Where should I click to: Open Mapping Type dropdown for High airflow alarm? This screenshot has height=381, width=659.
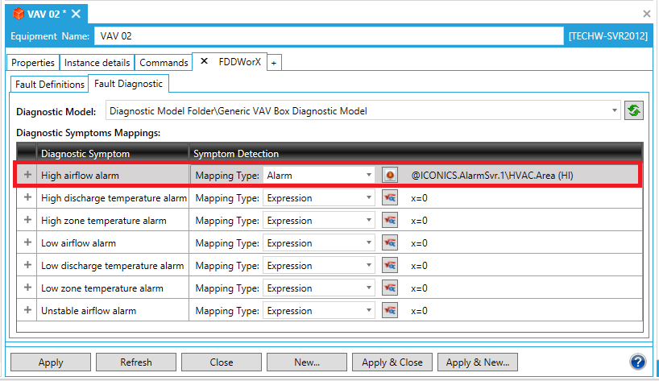tap(369, 175)
